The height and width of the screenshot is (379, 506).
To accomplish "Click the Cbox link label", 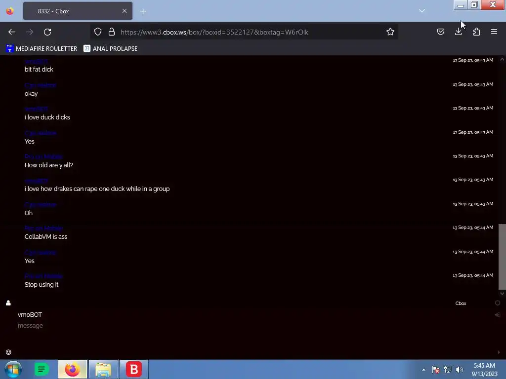I will [461, 303].
